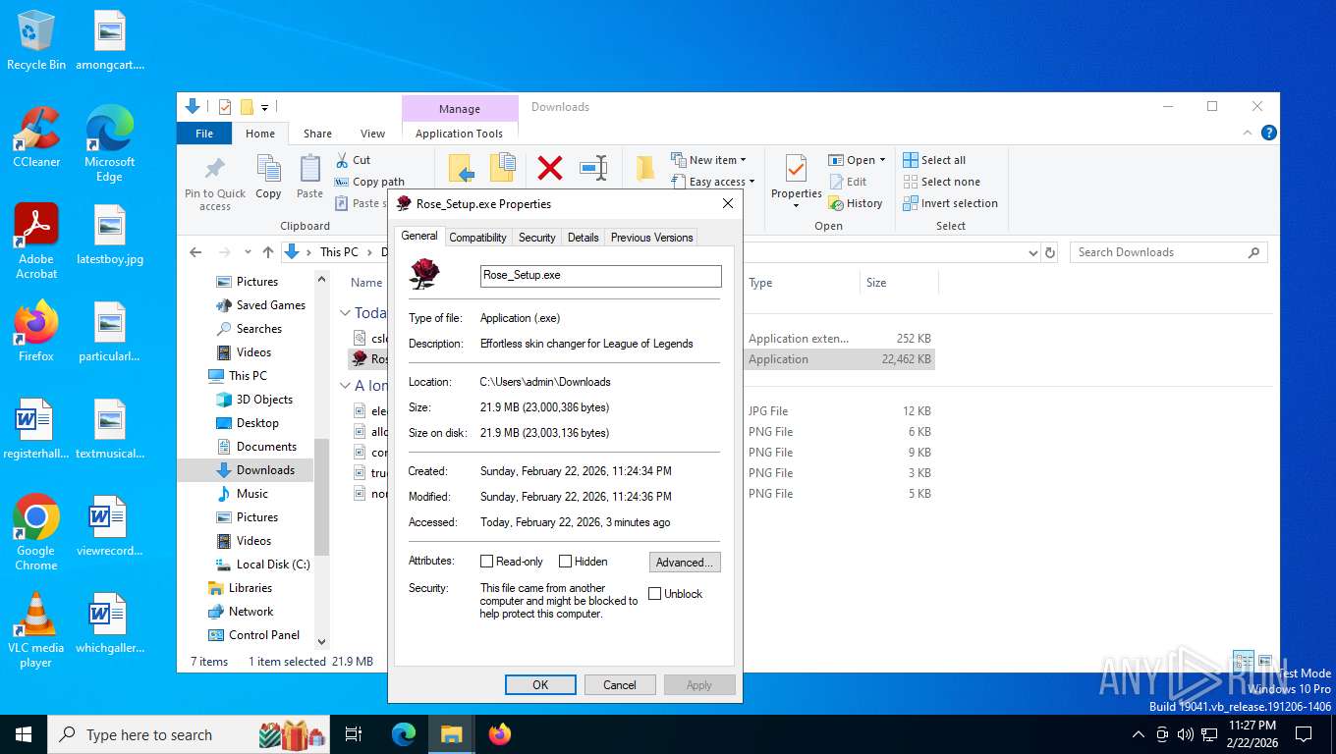This screenshot has height=754, width=1336.
Task: Click the red Delete X icon
Action: 550,168
